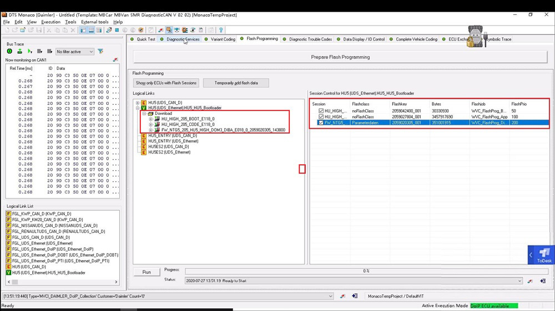This screenshot has width=555, height=311.
Task: Open the External tools menu
Action: 95,22
